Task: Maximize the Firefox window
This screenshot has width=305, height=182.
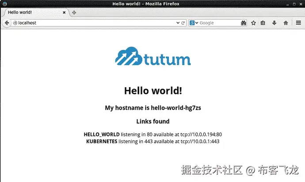Action: click(x=294, y=4)
